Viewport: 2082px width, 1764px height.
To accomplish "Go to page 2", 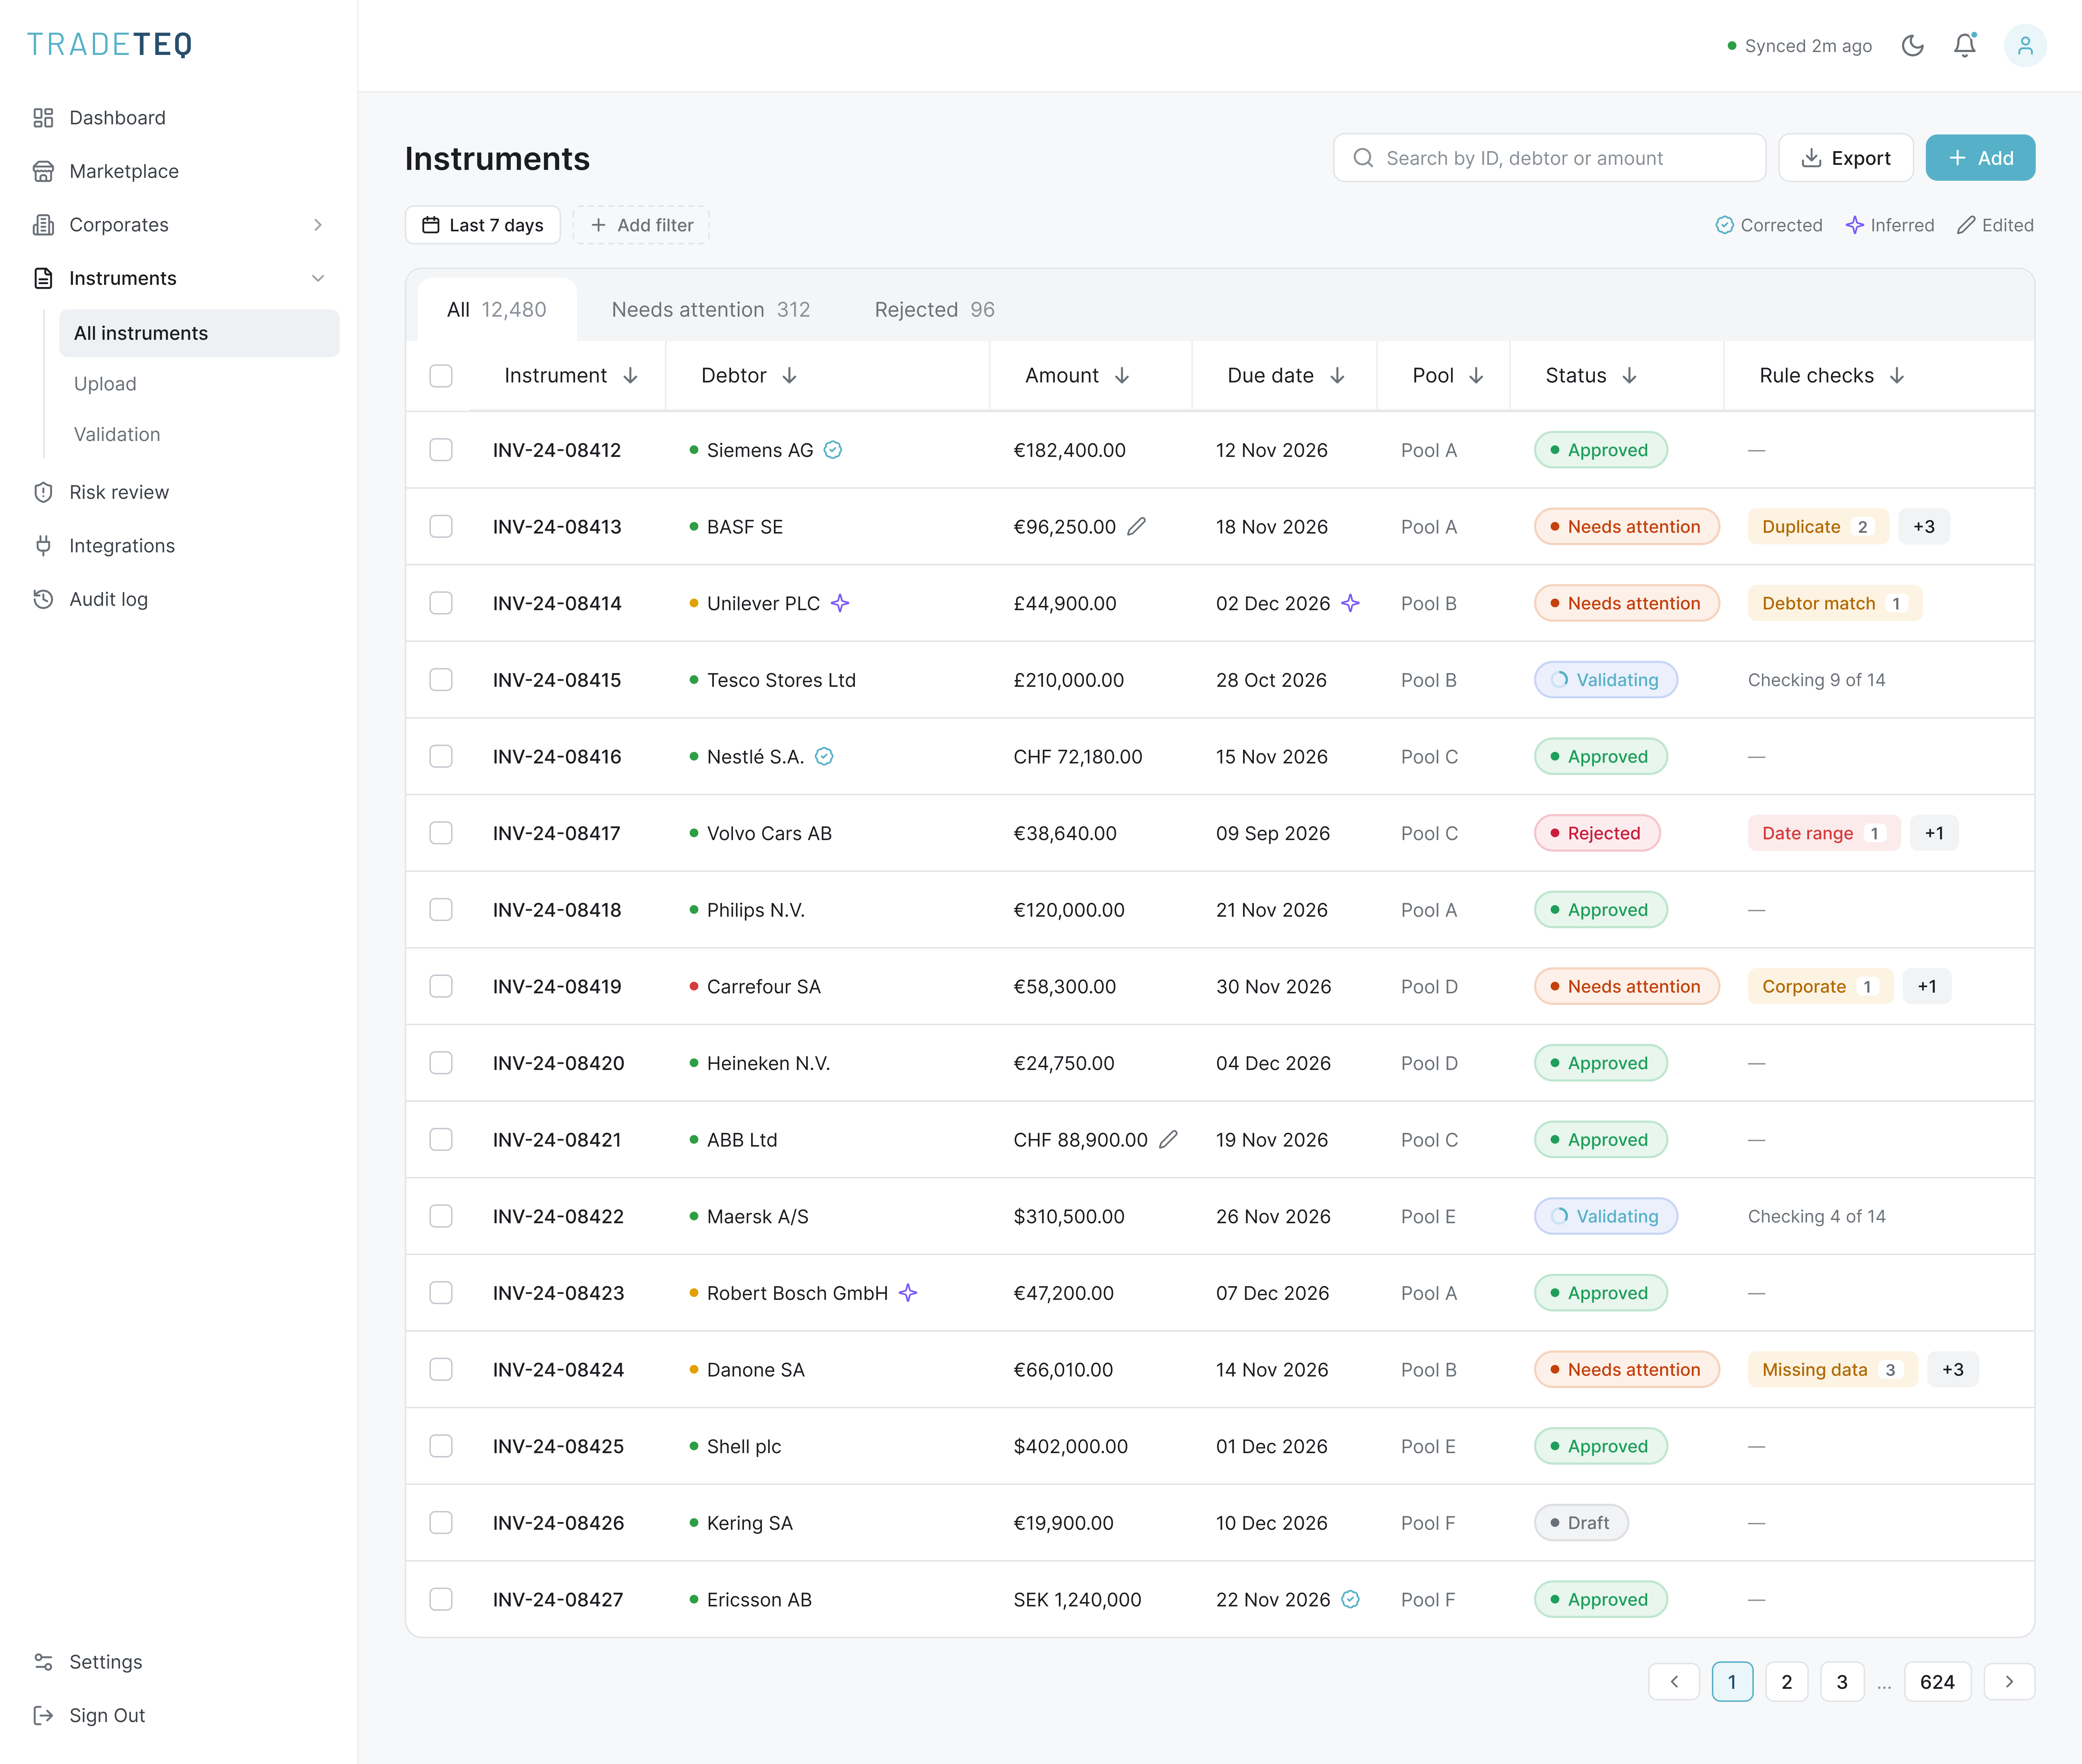I will click(x=1787, y=1682).
